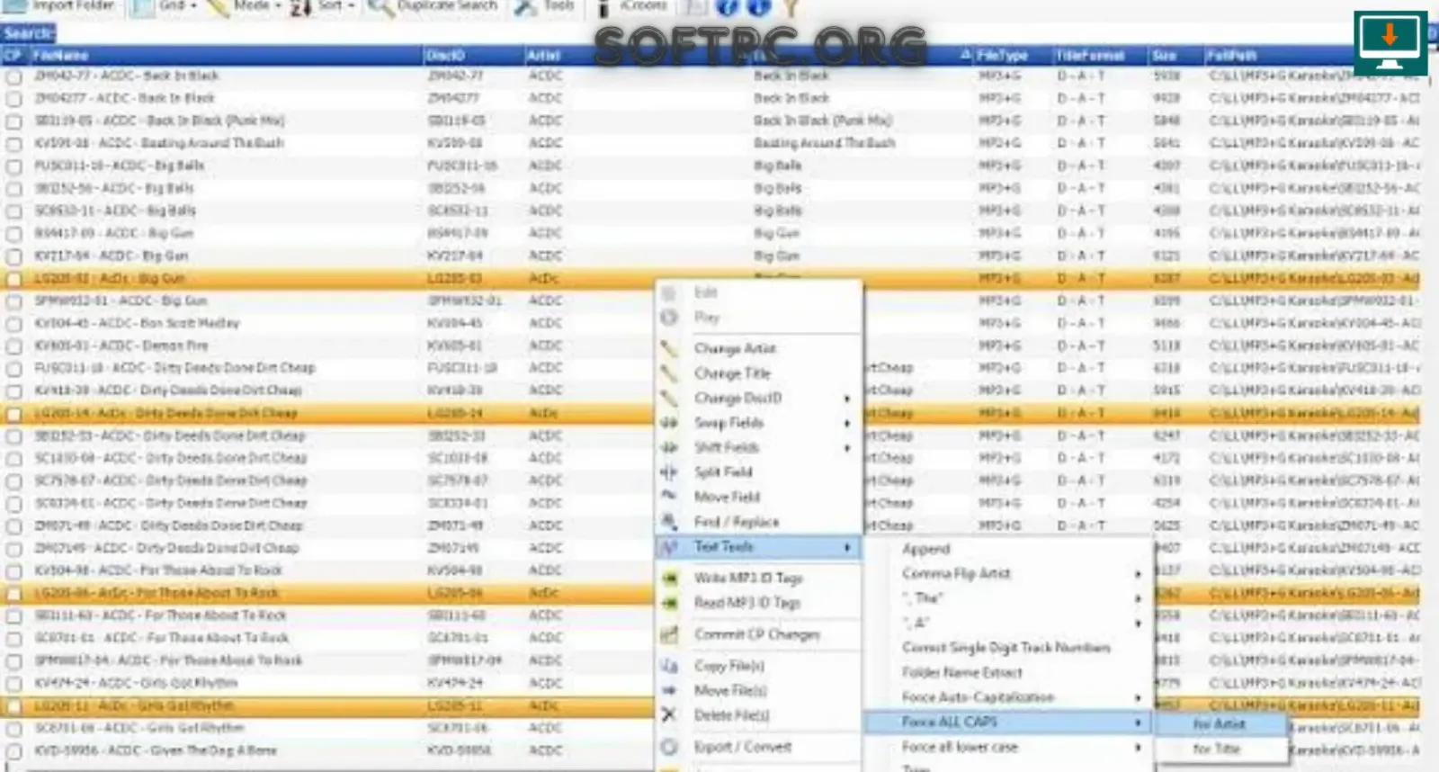Choose Append from the Text Tools submenu
This screenshot has width=1439, height=772.
pos(925,549)
